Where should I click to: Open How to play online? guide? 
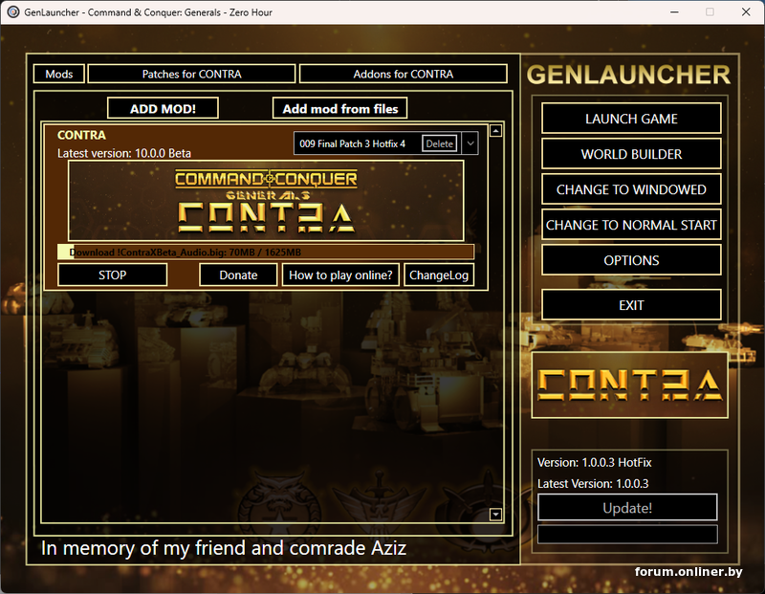click(x=340, y=275)
